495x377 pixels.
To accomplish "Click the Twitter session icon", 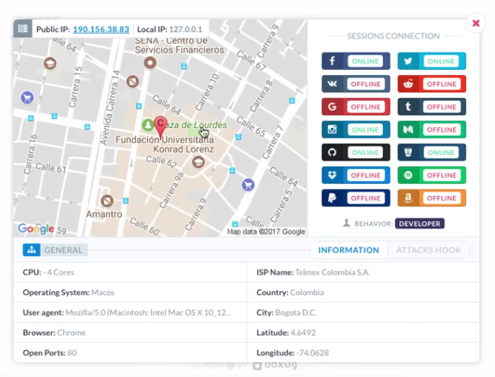I will 409,62.
